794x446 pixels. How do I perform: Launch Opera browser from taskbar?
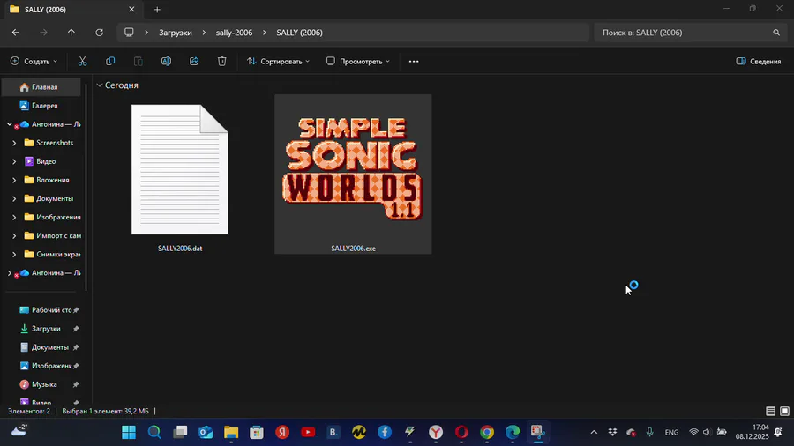tap(461, 432)
